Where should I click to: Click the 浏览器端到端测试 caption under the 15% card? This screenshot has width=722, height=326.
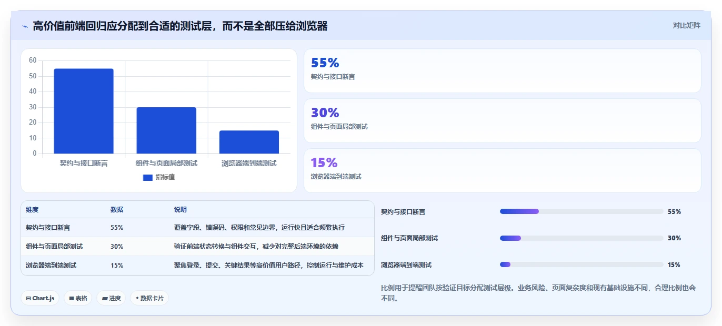click(x=336, y=177)
